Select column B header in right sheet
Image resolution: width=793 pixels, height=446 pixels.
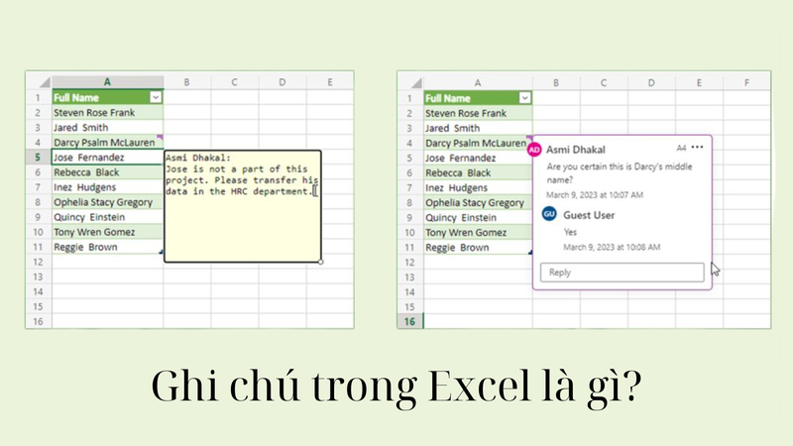pos(556,82)
